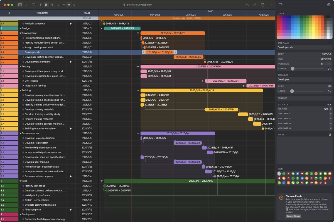Collapse the Testing task group
The width and height of the screenshot is (334, 222).
point(20,67)
